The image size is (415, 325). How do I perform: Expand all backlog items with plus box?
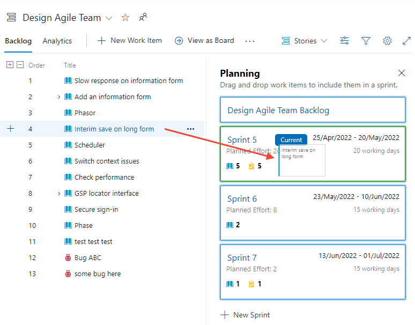click(10, 65)
